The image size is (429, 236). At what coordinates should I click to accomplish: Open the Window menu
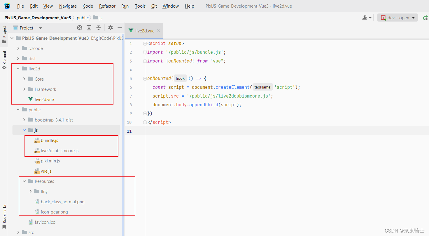[171, 6]
